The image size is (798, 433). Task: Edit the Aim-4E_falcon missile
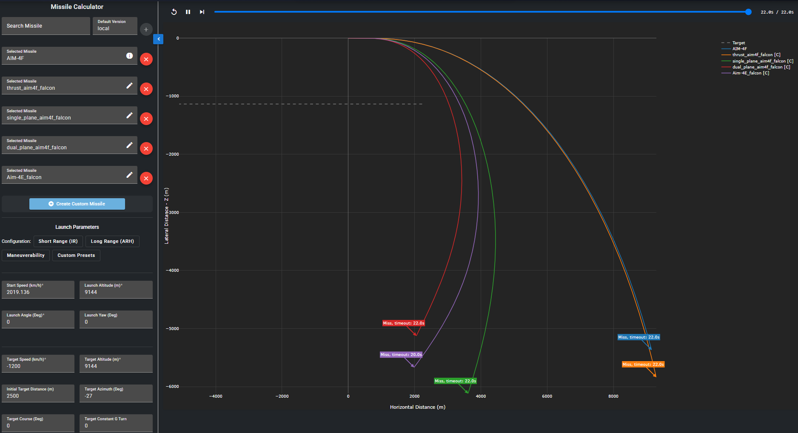coord(130,175)
